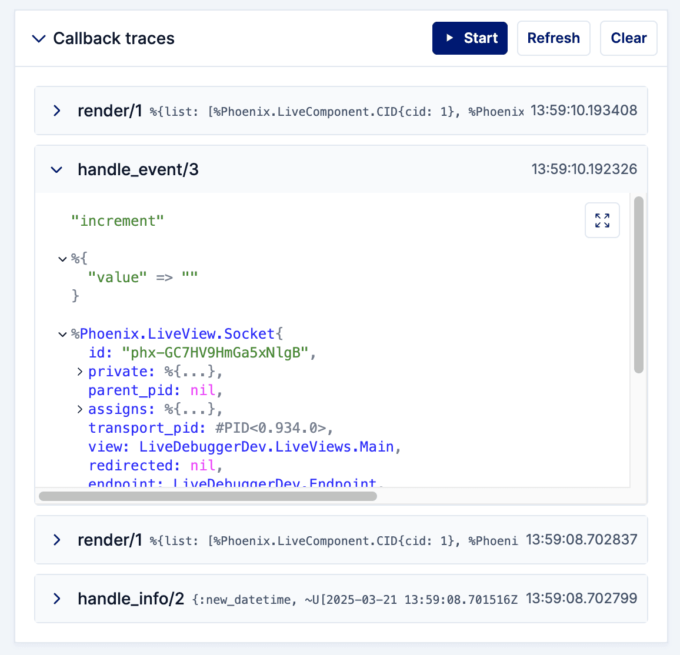Expand the assigns field chevron
Image resolution: width=680 pixels, height=655 pixels.
pos(80,409)
